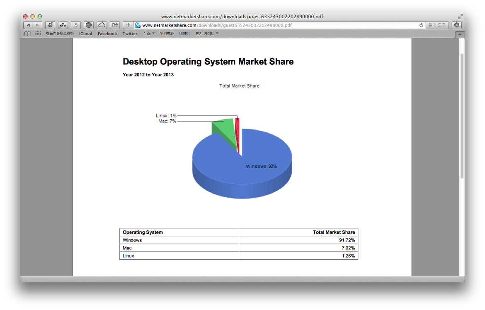This screenshot has width=485, height=310.
Task: Reload the page with the refresh arrow
Action: pyautogui.click(x=421, y=25)
